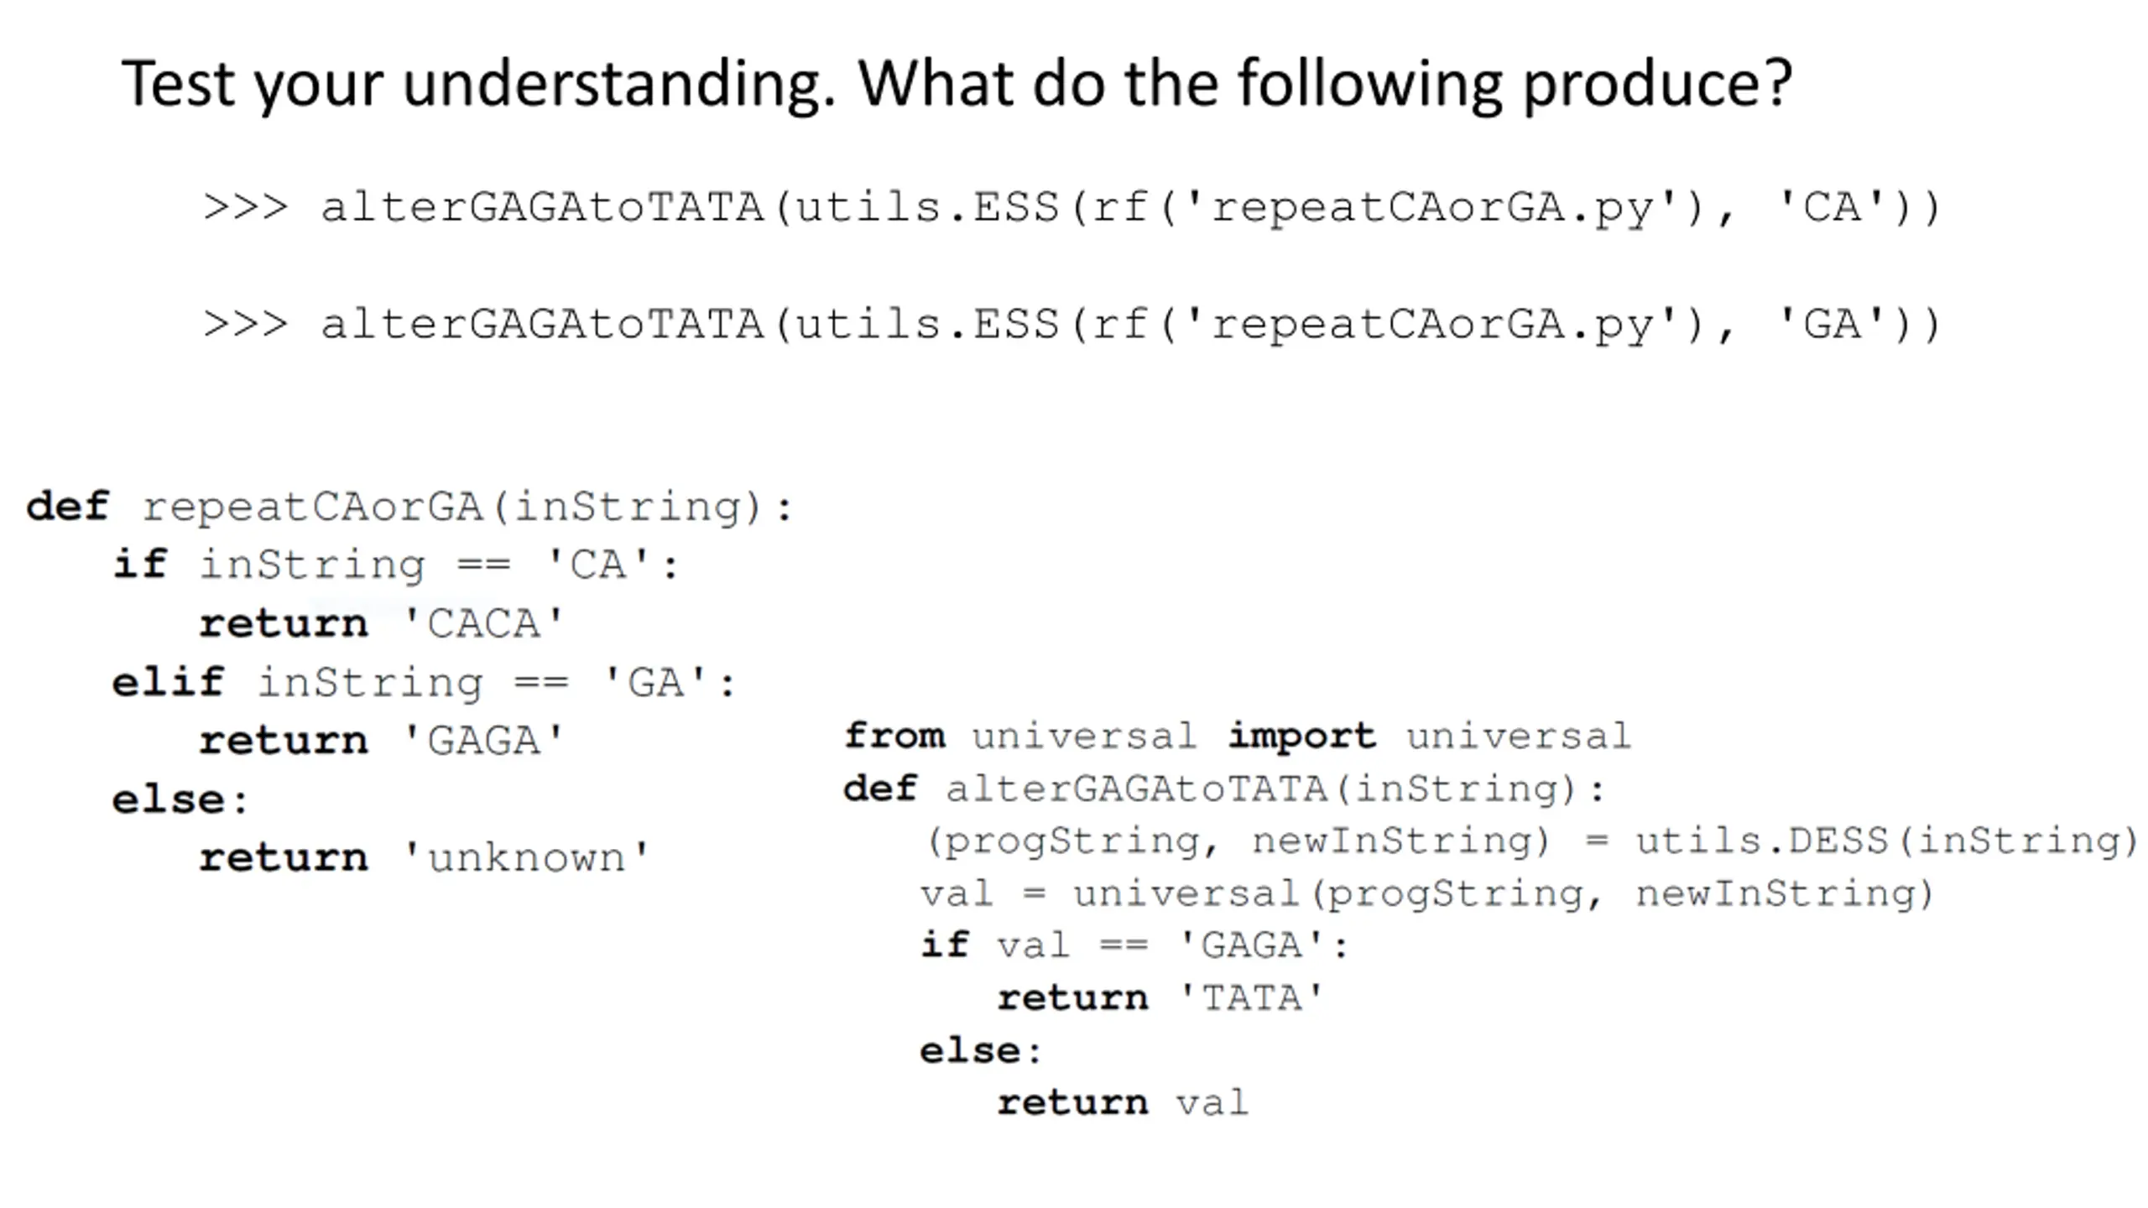Click the second alterGAGAtoTATA call with 'GA'
The height and width of the screenshot is (1208, 2148).
tap(1130, 325)
